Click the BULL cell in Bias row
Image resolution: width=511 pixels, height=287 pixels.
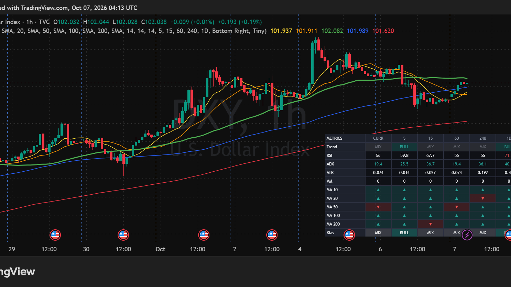click(x=404, y=233)
